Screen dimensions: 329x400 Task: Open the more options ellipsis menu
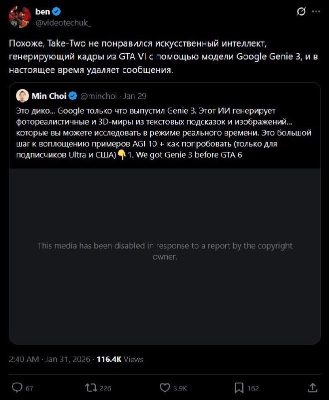pyautogui.click(x=316, y=11)
